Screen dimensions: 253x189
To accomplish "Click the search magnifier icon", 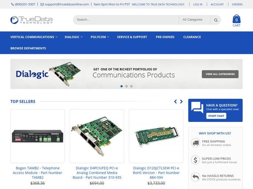I will [216, 20].
